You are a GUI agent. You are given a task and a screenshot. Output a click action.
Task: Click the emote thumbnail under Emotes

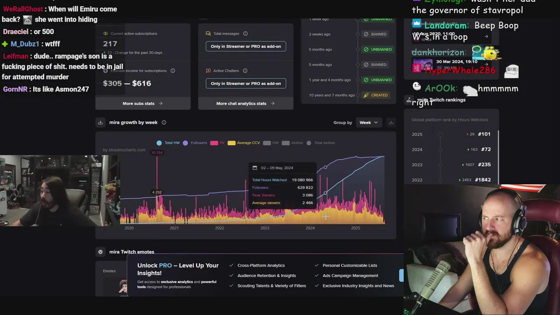(123, 287)
